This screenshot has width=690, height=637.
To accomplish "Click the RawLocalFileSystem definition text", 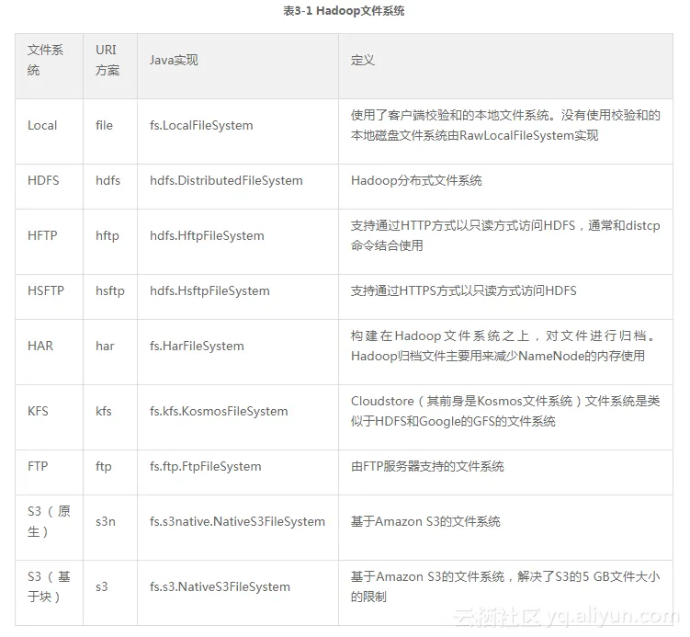I will tap(505, 125).
